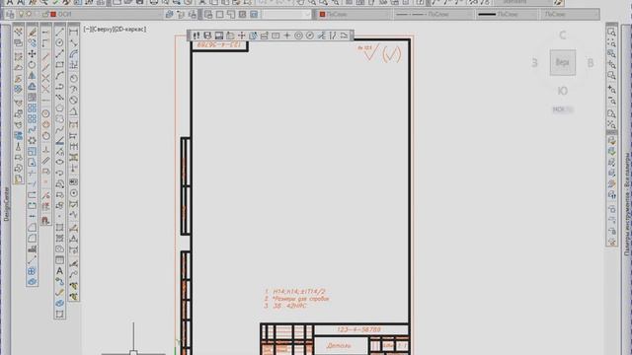The image size is (632, 355).
Task: Toggle the lock icon for ОСИ layer
Action: click(45, 15)
